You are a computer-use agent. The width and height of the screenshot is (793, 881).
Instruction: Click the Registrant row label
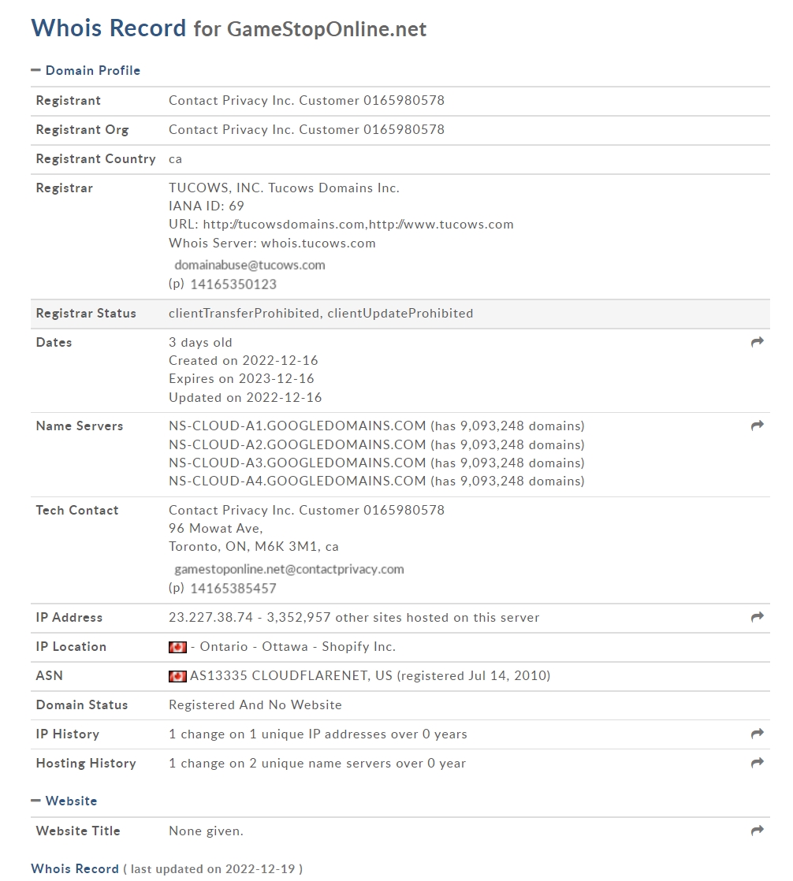(69, 101)
